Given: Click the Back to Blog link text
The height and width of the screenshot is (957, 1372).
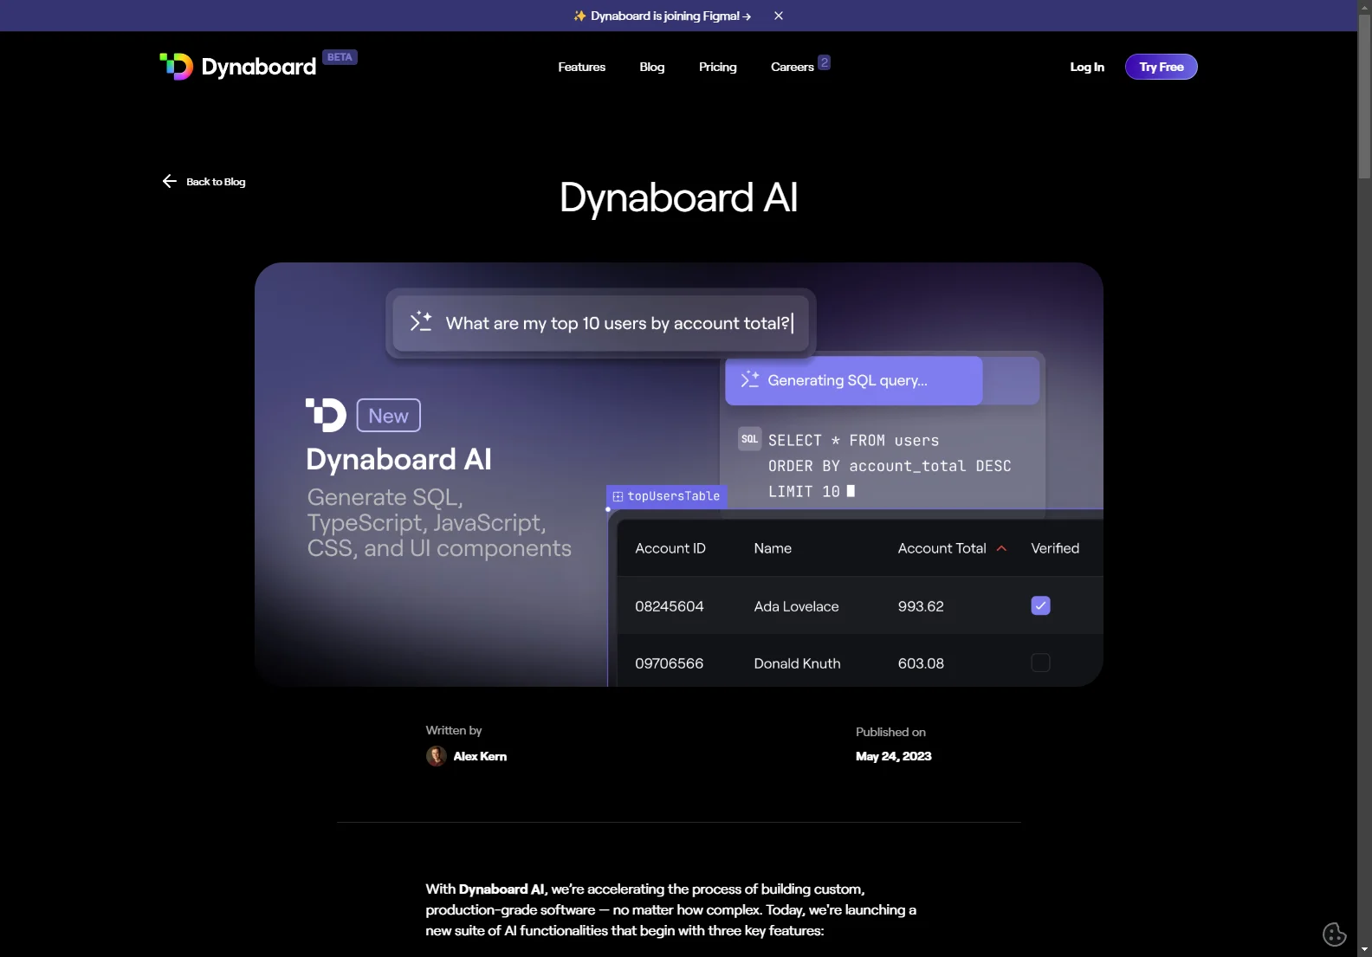Looking at the screenshot, I should tap(216, 182).
